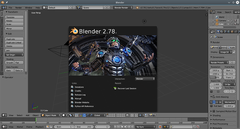Select the translate manipulator arrow icon
Screen dimensions: 240x129
click(84, 115)
